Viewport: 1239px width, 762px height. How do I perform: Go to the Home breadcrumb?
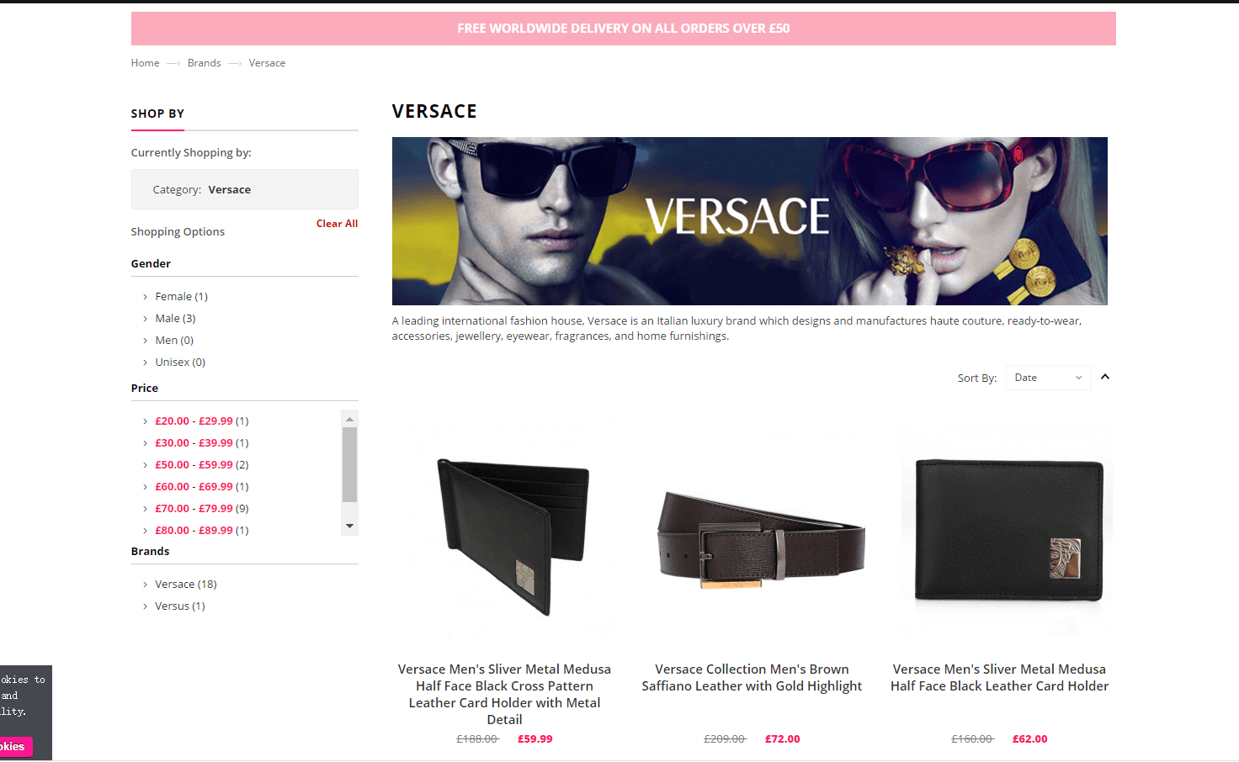pyautogui.click(x=145, y=63)
